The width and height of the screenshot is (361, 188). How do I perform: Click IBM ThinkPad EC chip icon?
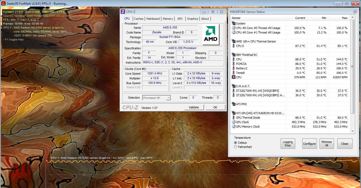pos(234,55)
